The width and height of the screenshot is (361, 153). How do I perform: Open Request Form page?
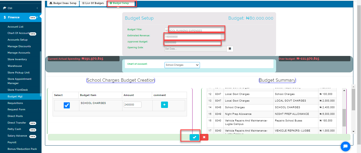[x=16, y=110]
